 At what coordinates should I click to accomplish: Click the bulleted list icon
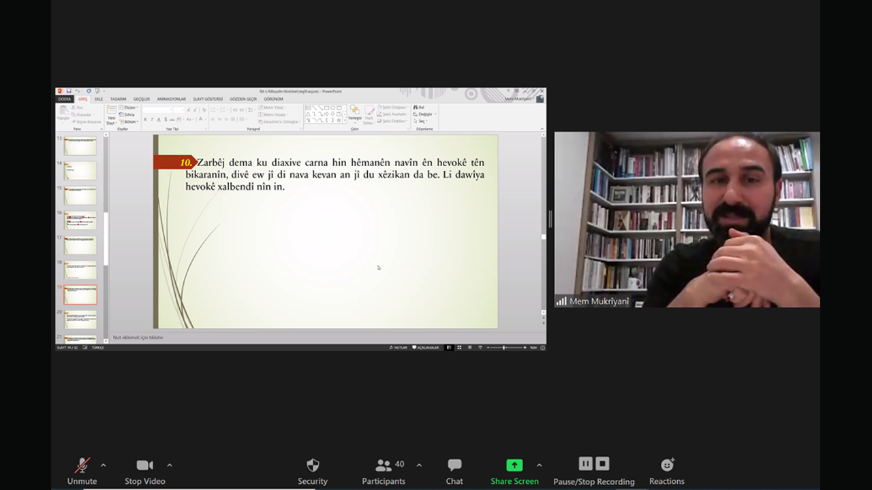(213, 110)
